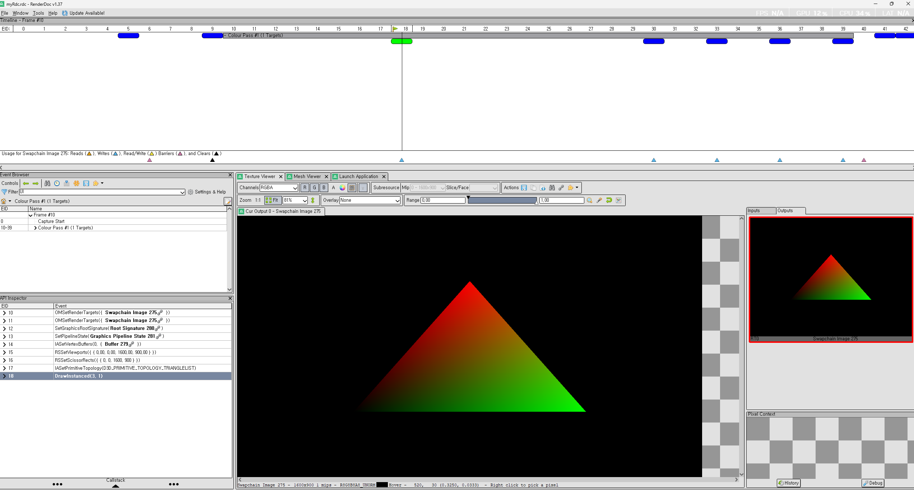Toggle the Fit zoom button
Screen dimensions: 914x490
(273, 200)
